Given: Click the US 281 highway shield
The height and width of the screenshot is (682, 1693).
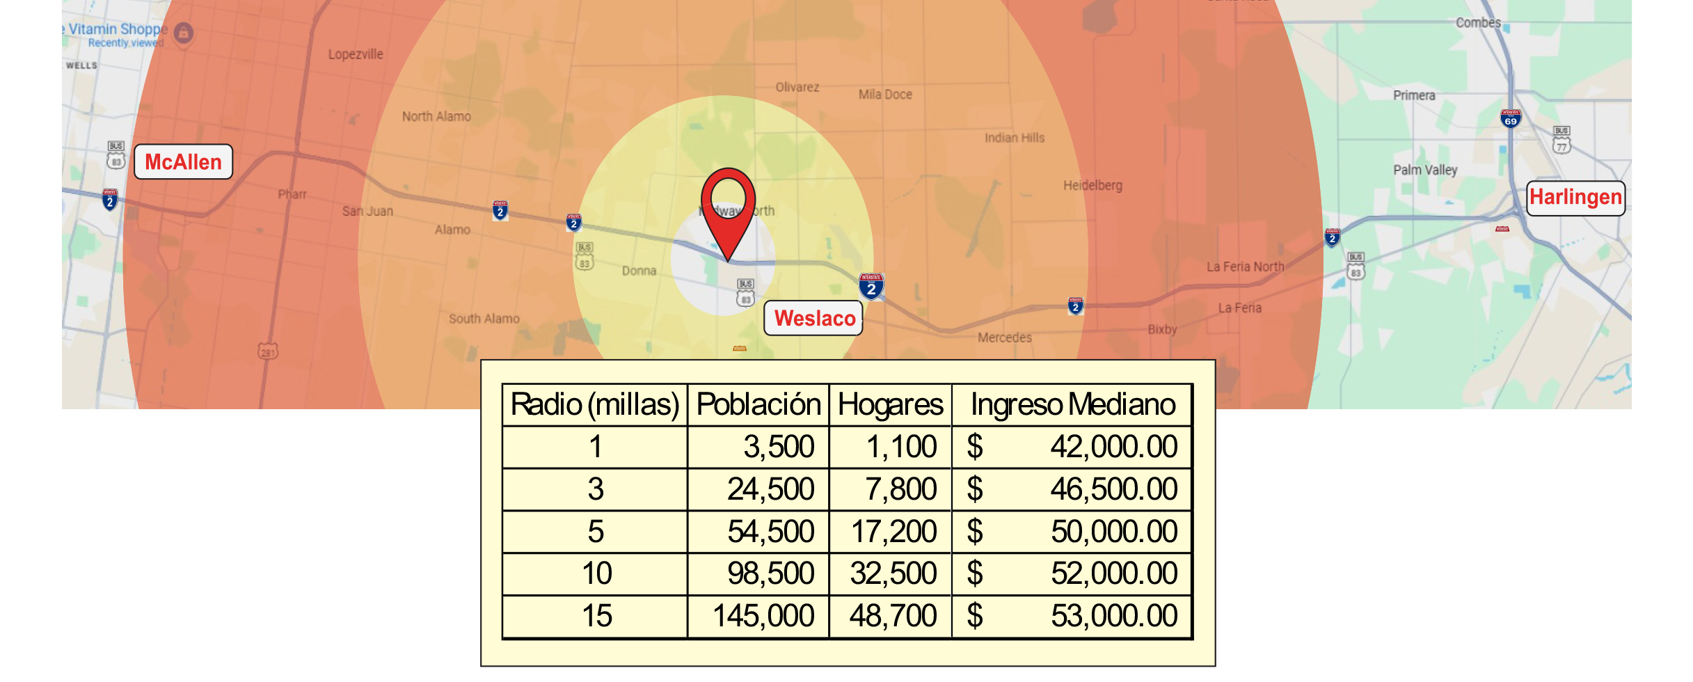Looking at the screenshot, I should [x=268, y=351].
